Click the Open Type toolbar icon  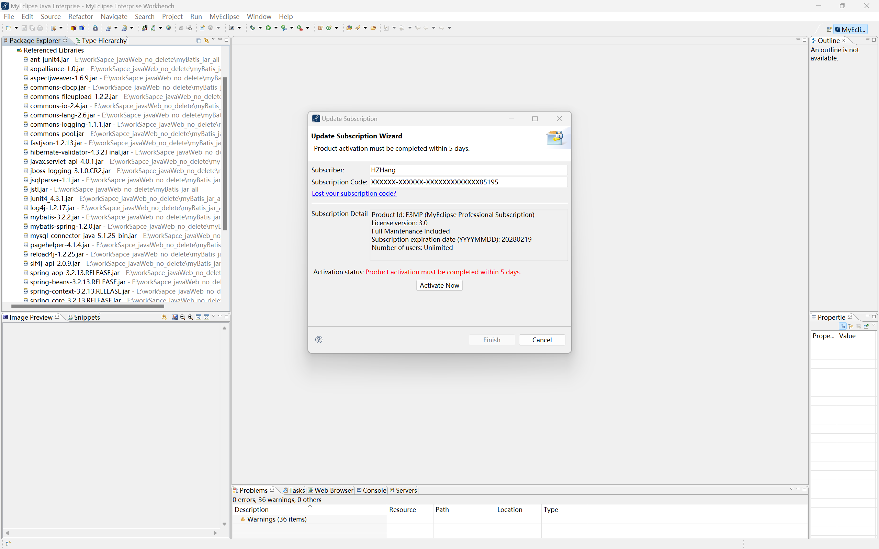coord(349,28)
